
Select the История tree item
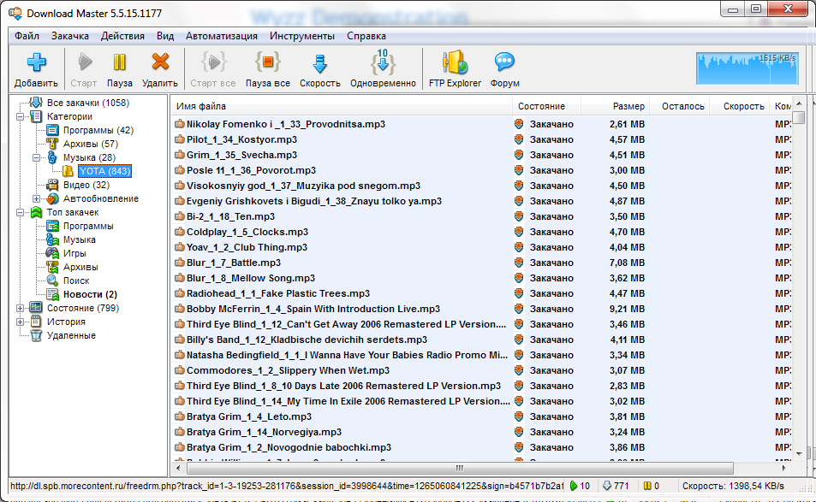pos(66,322)
